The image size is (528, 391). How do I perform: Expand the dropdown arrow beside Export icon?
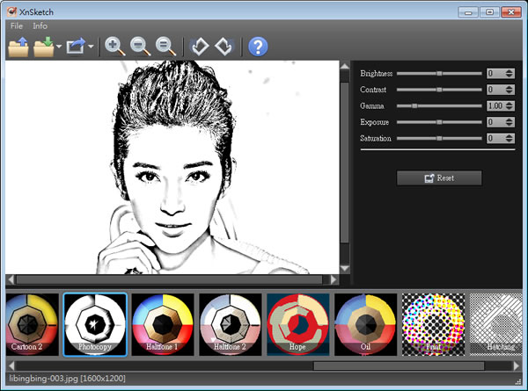click(92, 47)
